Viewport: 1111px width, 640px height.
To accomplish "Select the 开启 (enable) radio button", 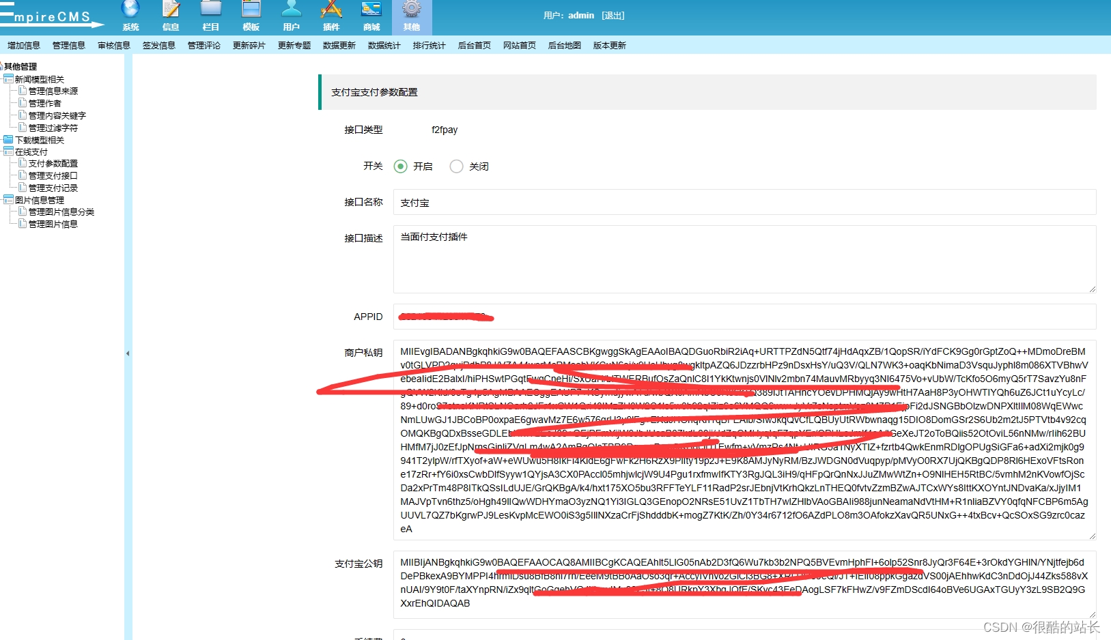I will click(x=401, y=166).
